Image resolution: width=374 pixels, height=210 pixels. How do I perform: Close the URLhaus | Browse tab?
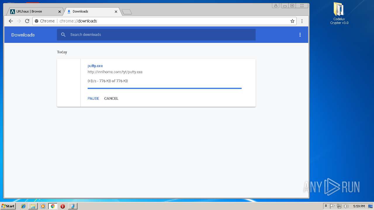tap(60, 12)
